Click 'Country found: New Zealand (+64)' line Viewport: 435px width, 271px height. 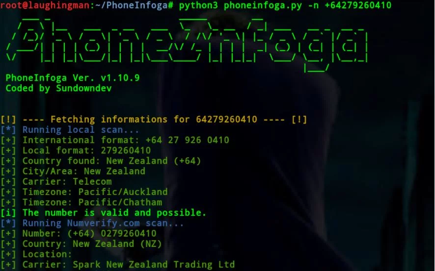101,161
